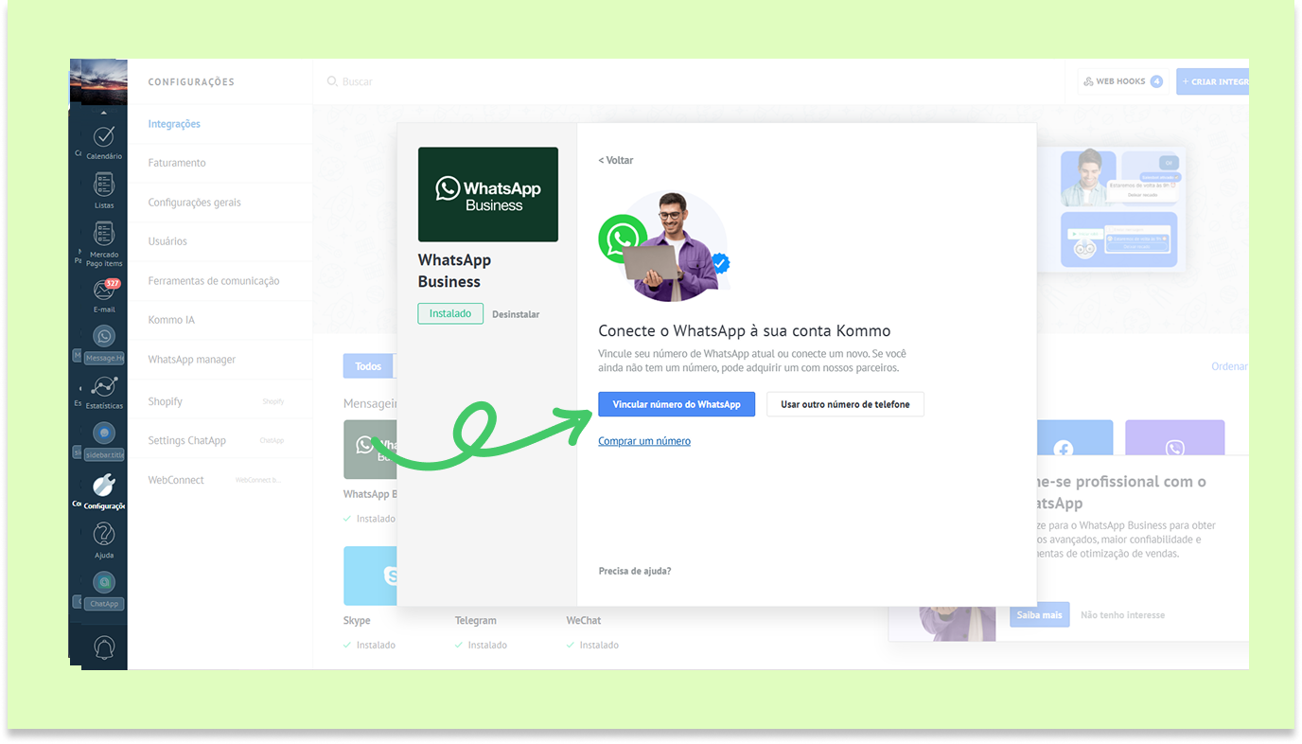Viewport: 1302px width, 744px height.
Task: Open the Estatísticas chart icon
Action: pyautogui.click(x=104, y=387)
